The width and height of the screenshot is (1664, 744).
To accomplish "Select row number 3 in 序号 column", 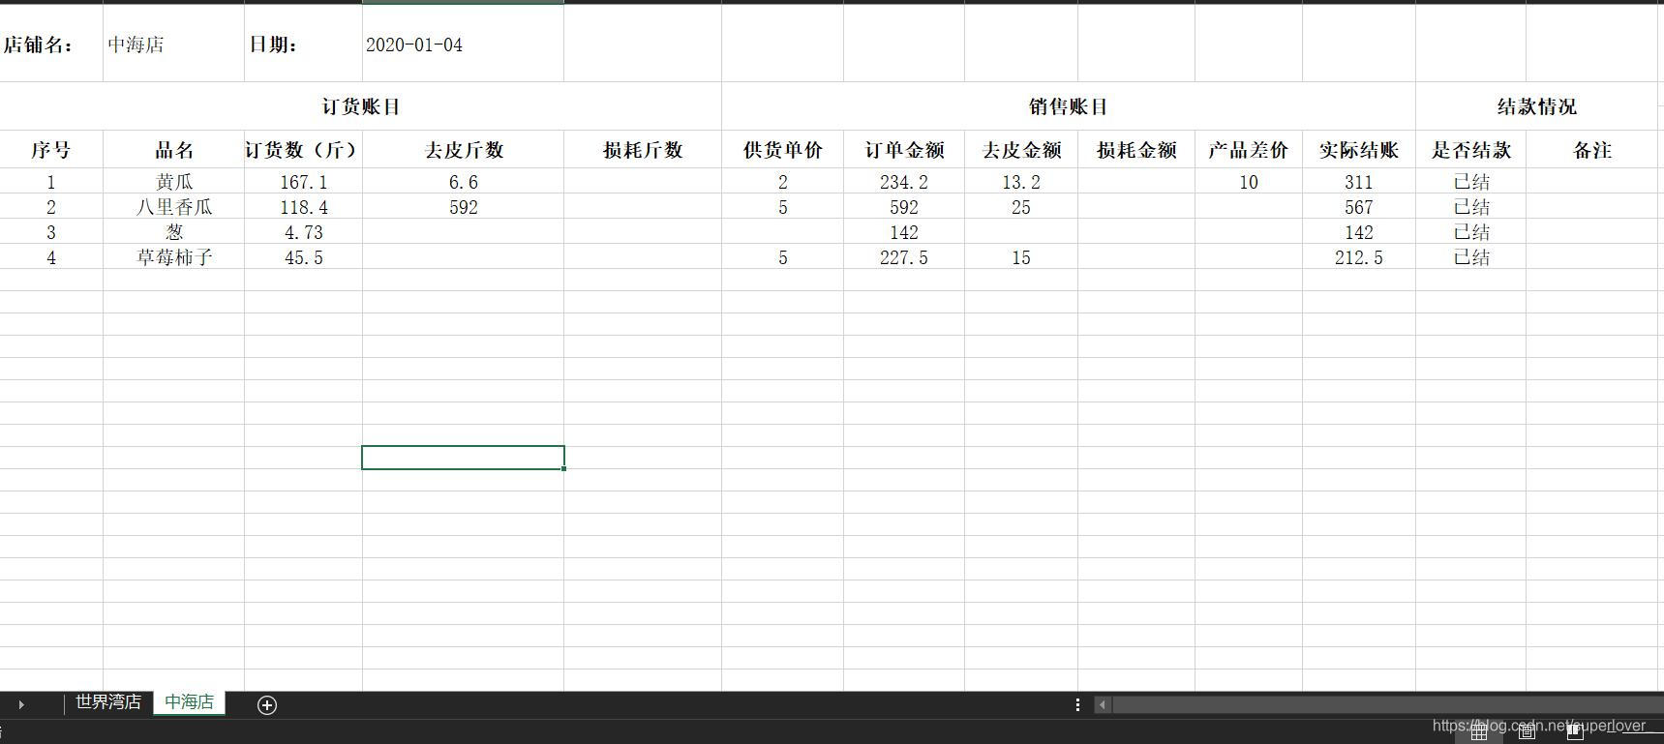I will coord(51,232).
